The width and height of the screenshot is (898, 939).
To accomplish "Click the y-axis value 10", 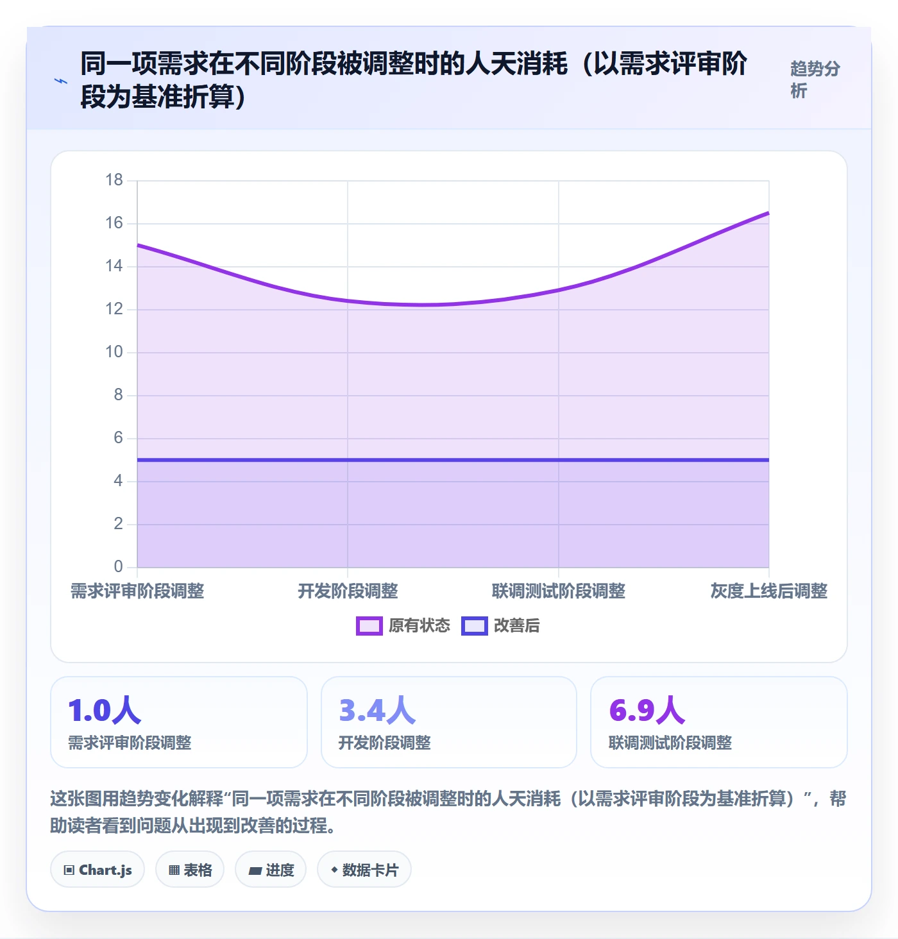I will pyautogui.click(x=114, y=352).
